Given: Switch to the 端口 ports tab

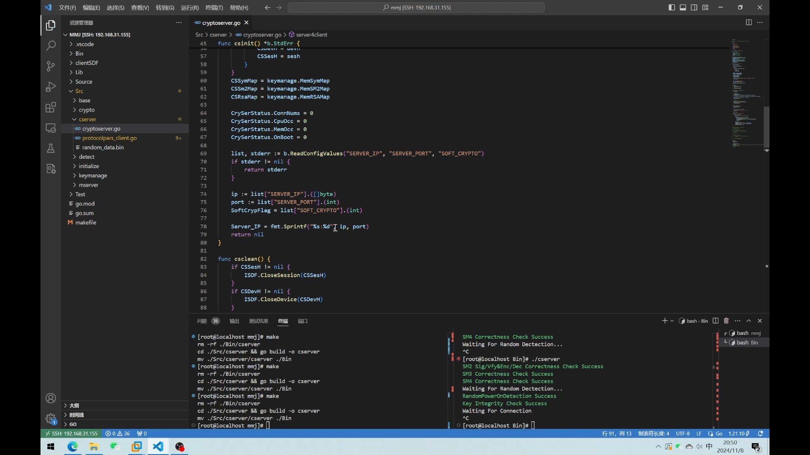Looking at the screenshot, I should pos(303,321).
